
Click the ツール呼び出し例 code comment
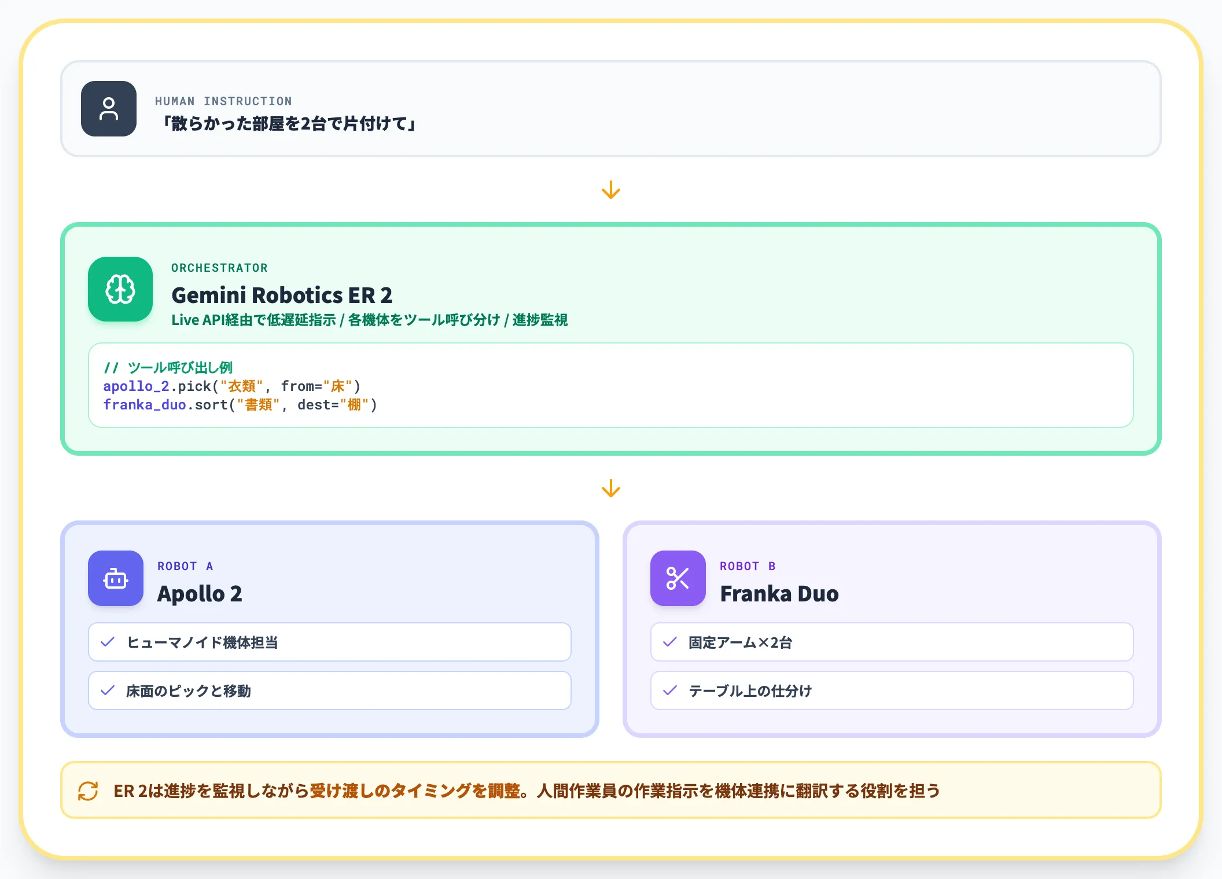tap(168, 368)
